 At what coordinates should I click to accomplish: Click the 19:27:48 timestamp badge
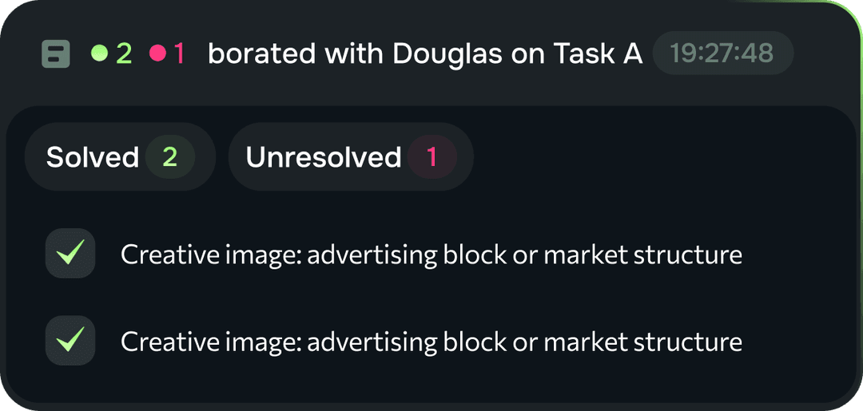(722, 53)
